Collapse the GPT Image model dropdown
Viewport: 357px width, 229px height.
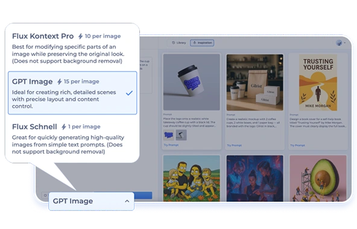point(91,201)
